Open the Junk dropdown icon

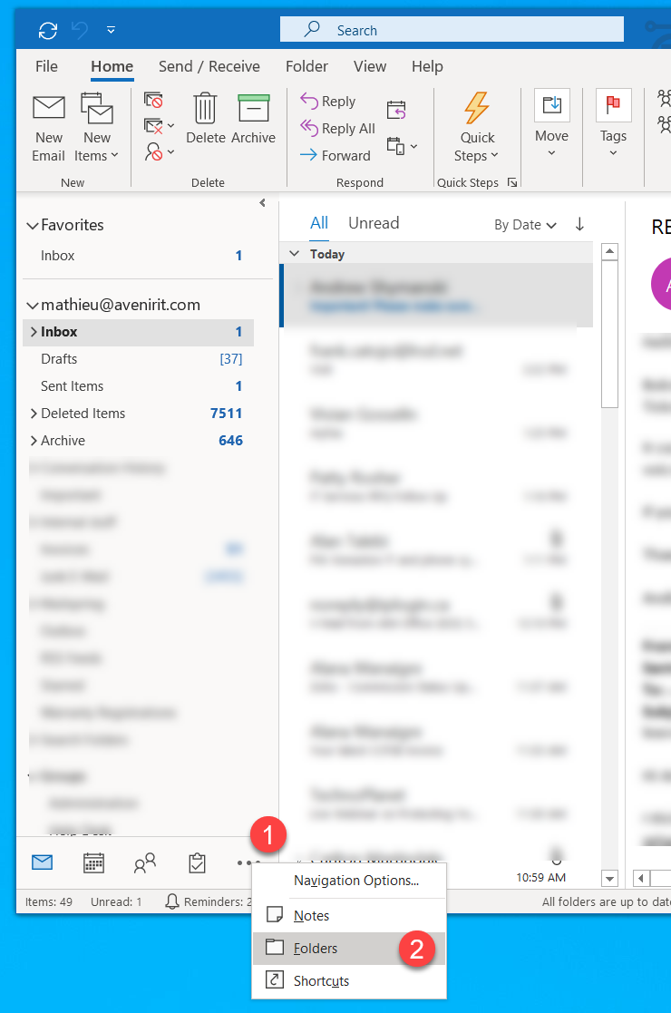(x=159, y=151)
